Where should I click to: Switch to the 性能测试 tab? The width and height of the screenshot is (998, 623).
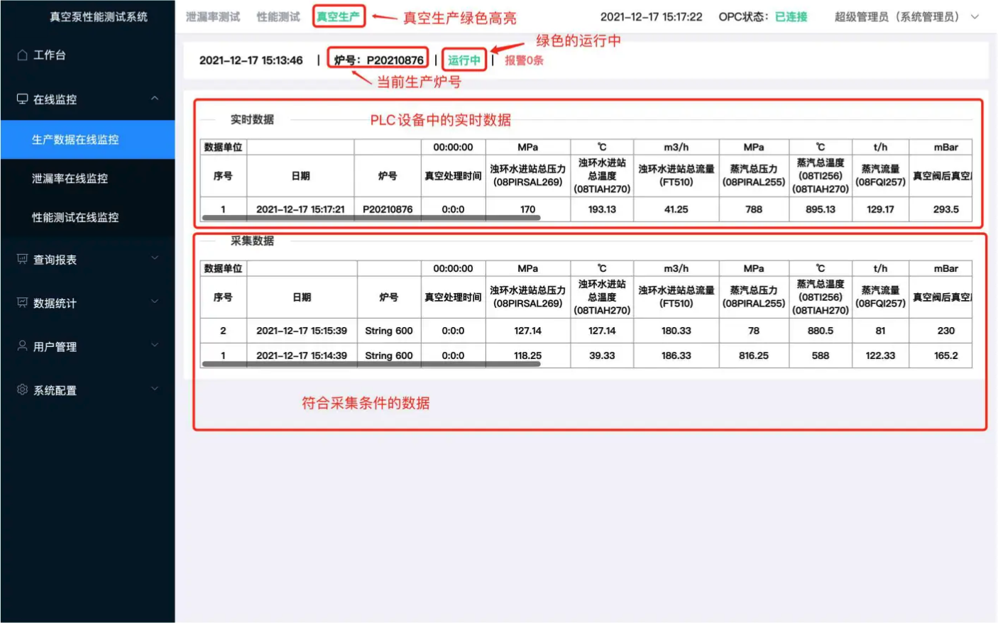coord(278,16)
